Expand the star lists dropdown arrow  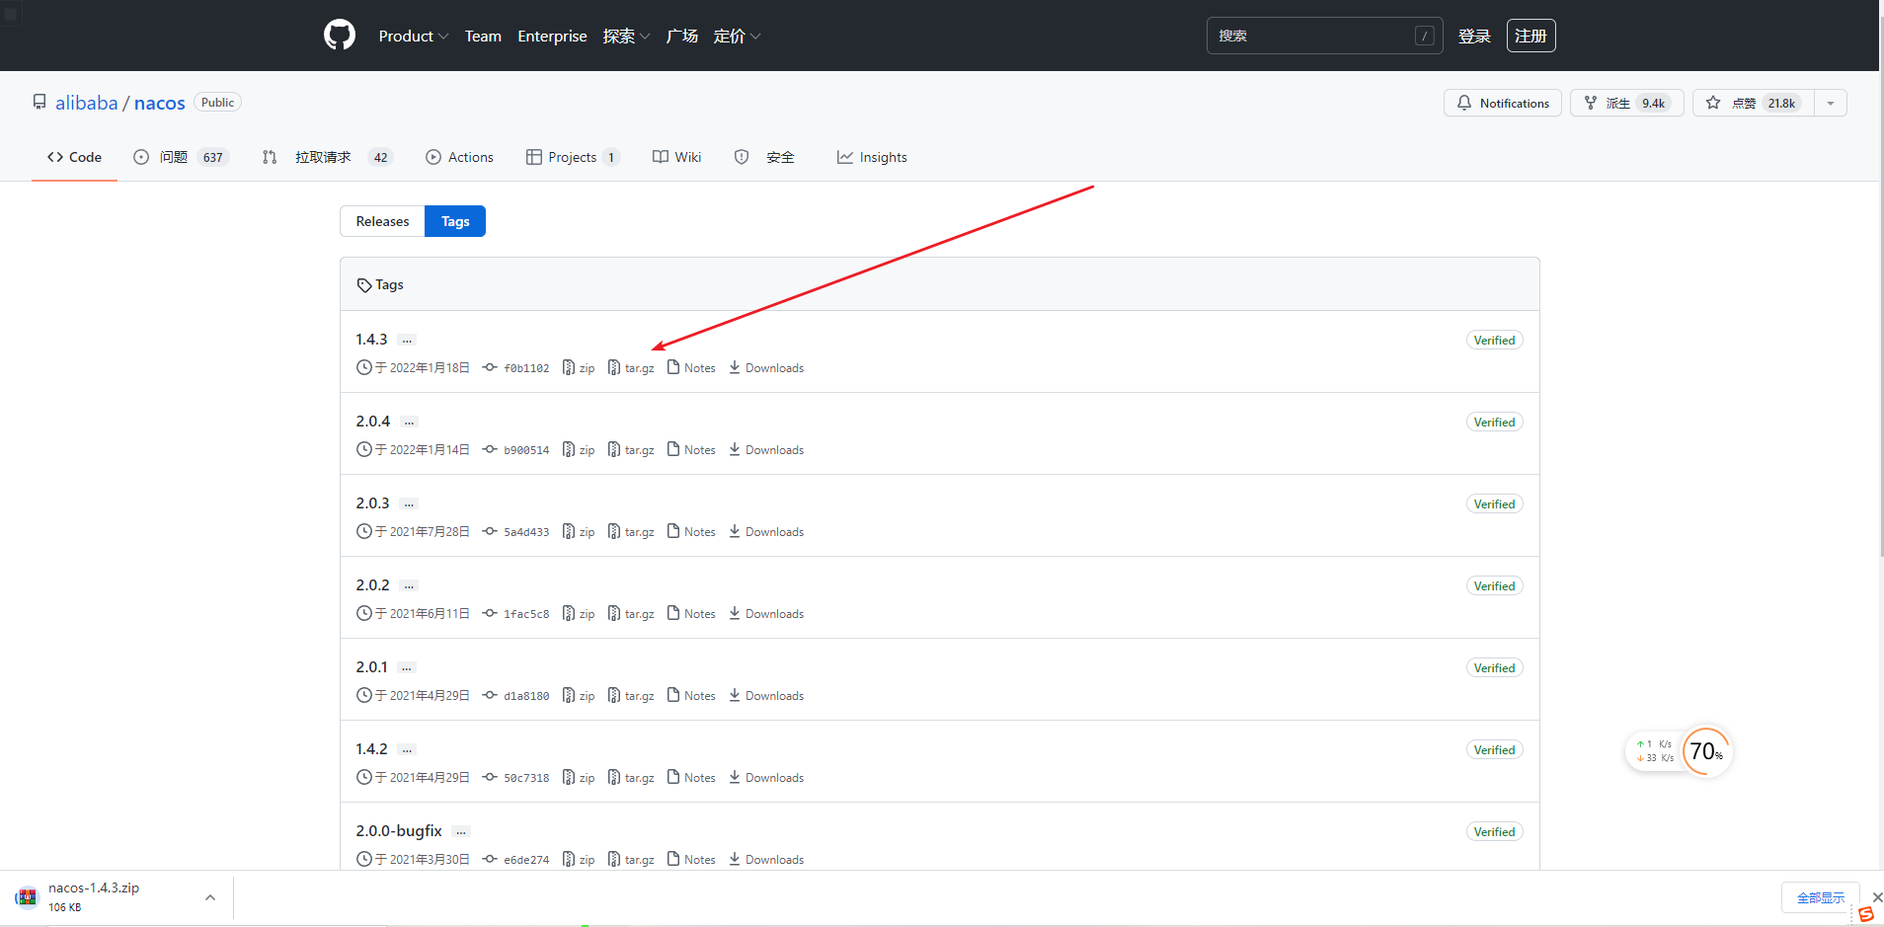tap(1831, 103)
